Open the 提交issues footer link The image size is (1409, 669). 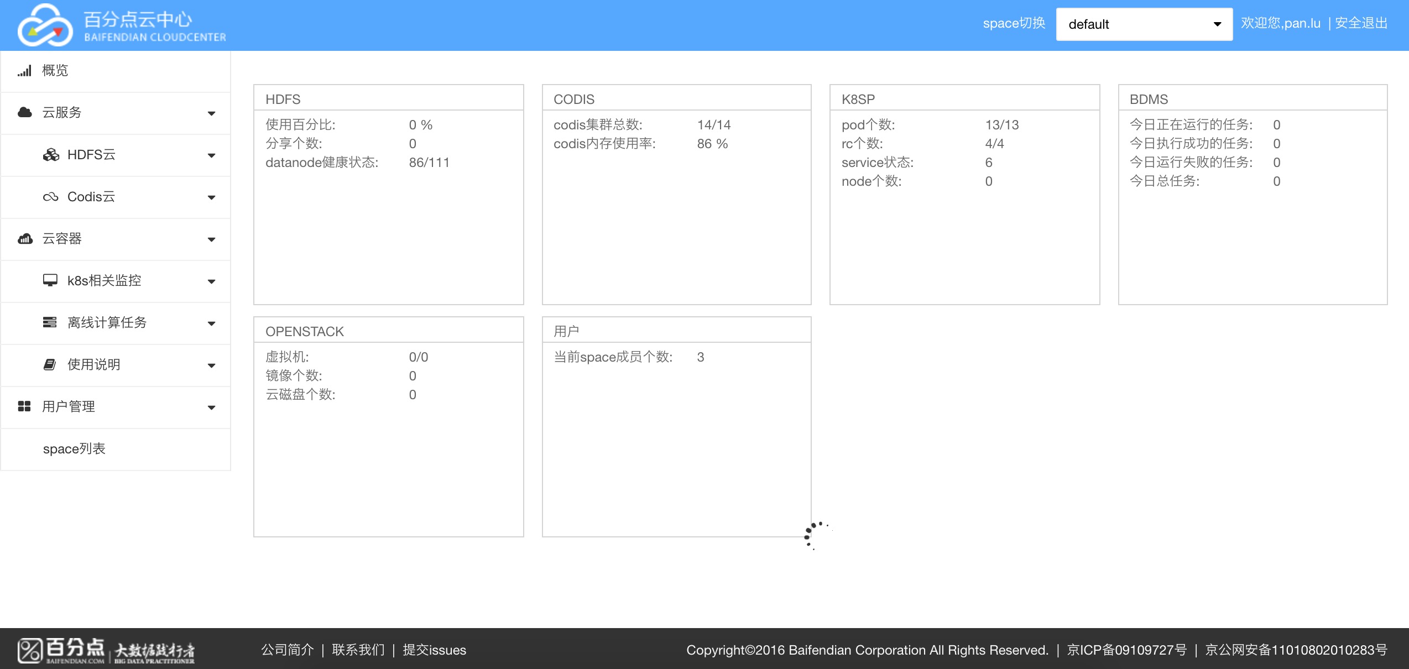[434, 650]
